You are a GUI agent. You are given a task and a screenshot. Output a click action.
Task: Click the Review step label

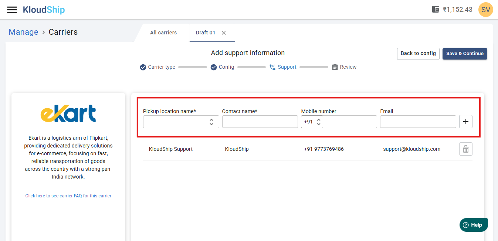[348, 67]
